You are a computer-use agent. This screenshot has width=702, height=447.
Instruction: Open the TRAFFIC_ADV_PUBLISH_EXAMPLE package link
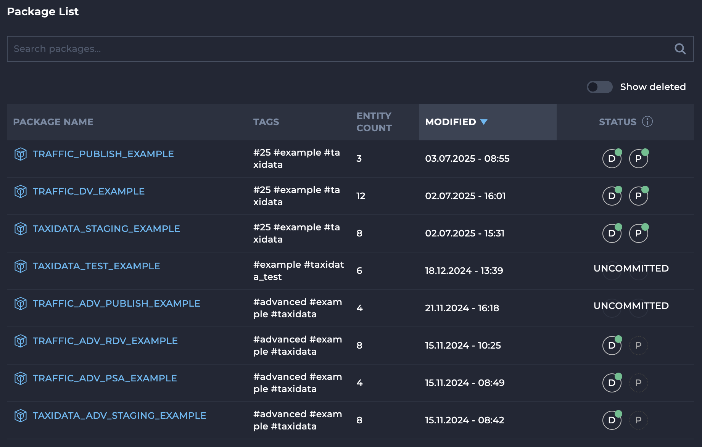point(116,304)
